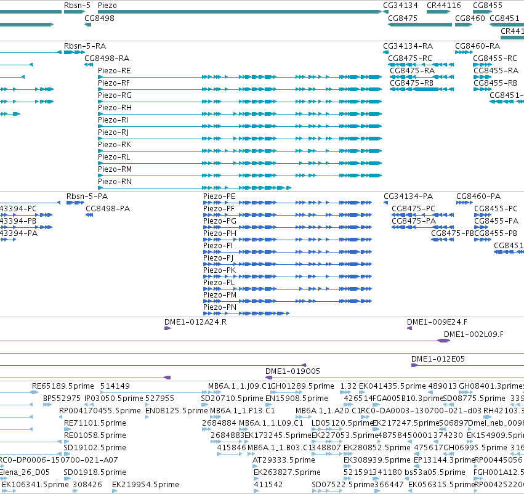Screen dimensions: 524x494
Task: Click EST RP004170455.5prime
Action: (62, 417)
